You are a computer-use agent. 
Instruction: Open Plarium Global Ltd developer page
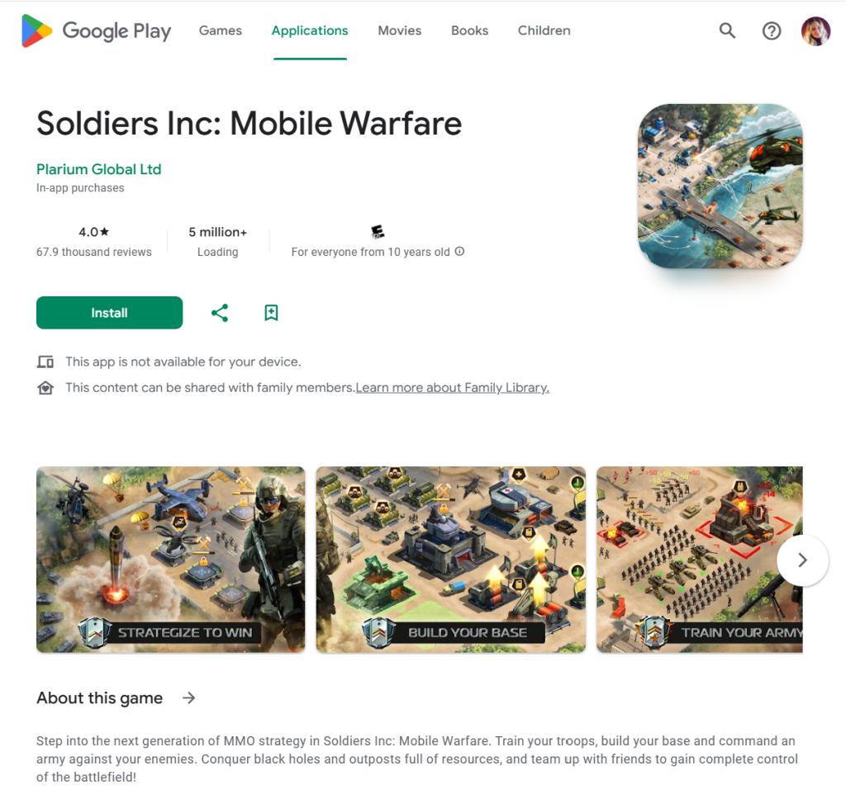[x=99, y=169]
